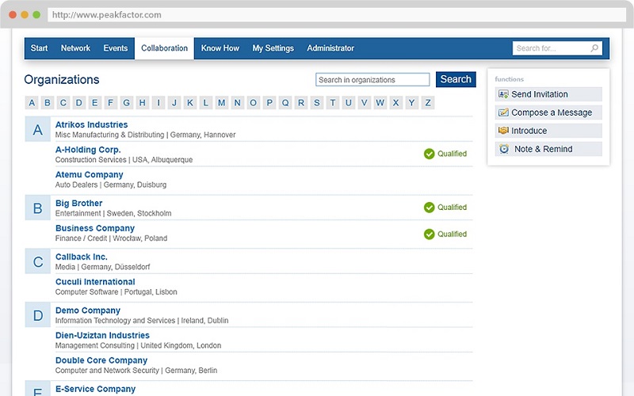Click the Send Invitation icon

coord(503,94)
